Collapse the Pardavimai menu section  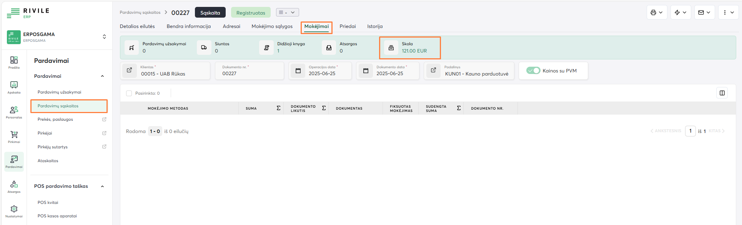102,76
